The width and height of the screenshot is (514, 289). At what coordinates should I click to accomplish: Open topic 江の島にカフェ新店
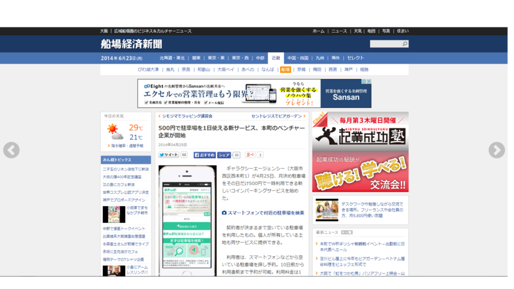(x=118, y=184)
